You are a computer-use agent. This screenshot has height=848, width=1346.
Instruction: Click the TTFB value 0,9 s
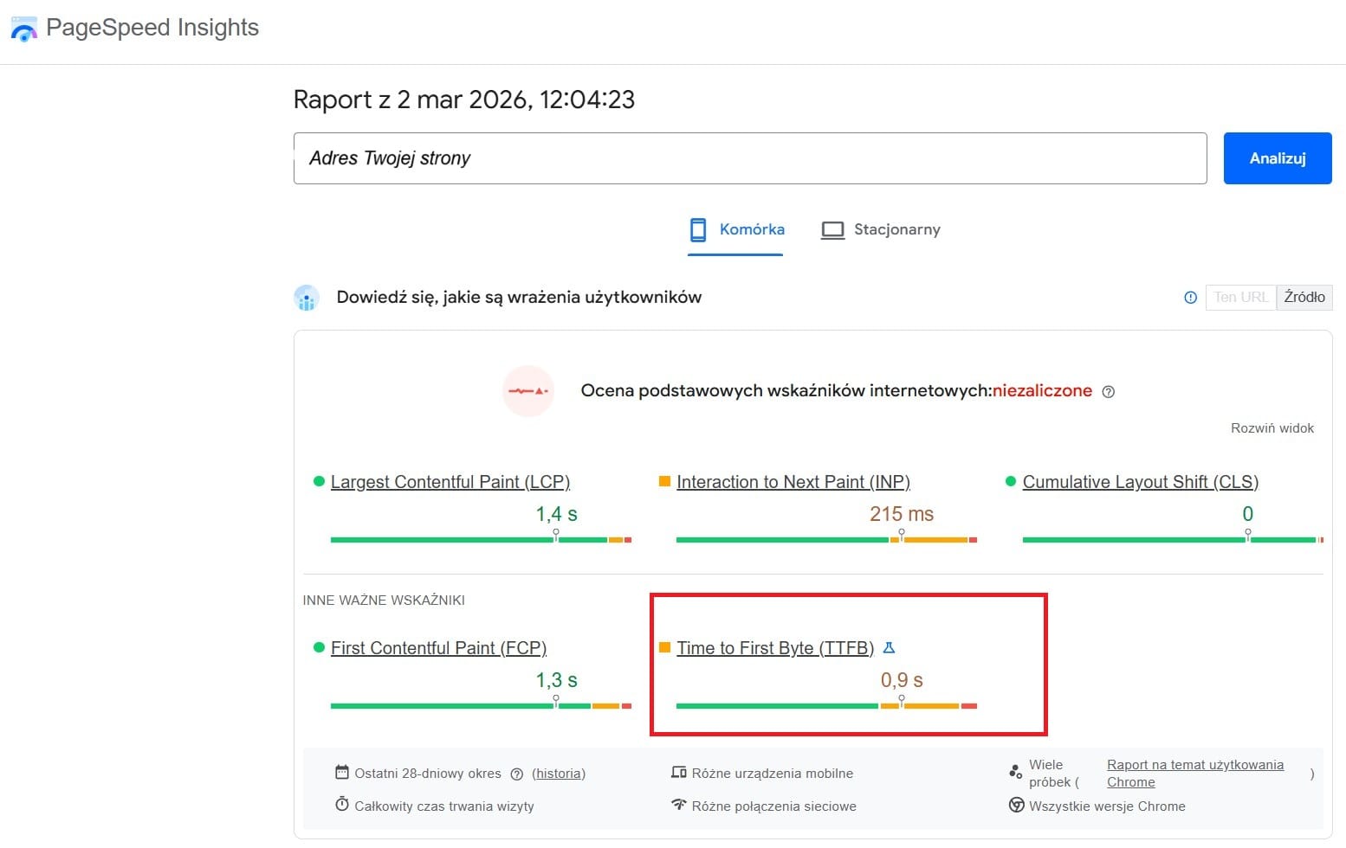click(902, 680)
